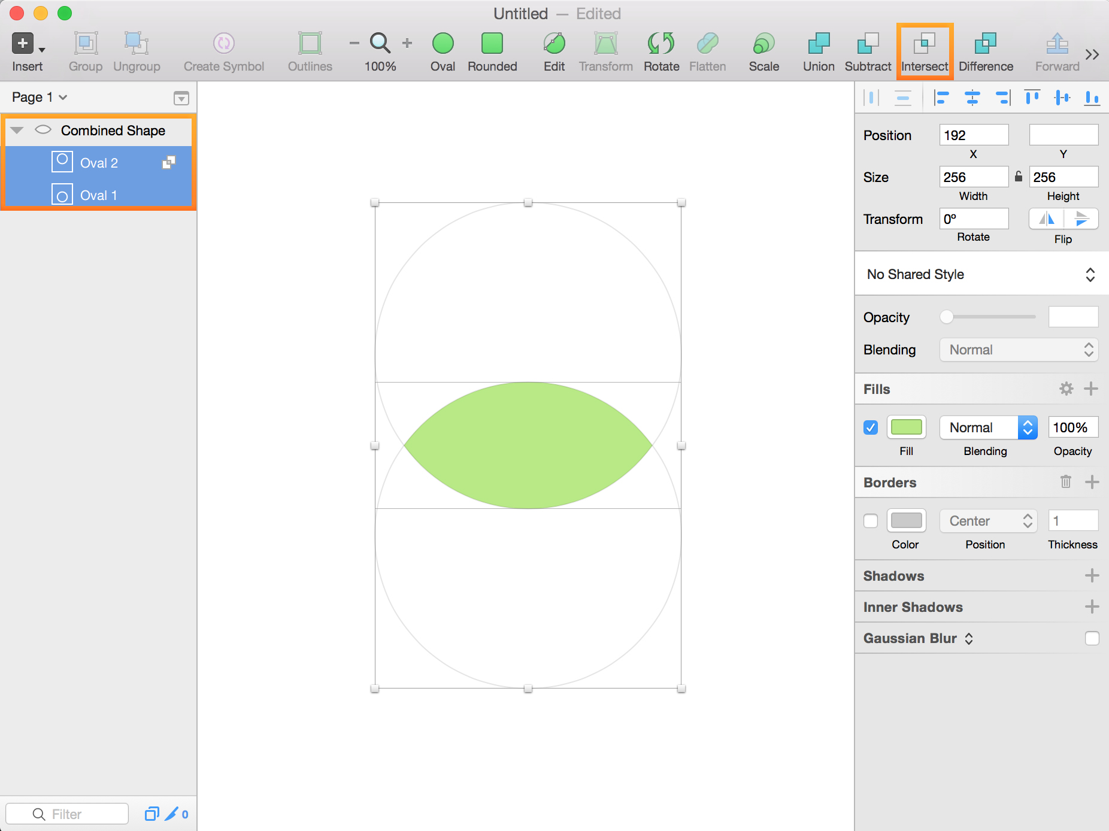Add a new fill

click(x=1091, y=389)
